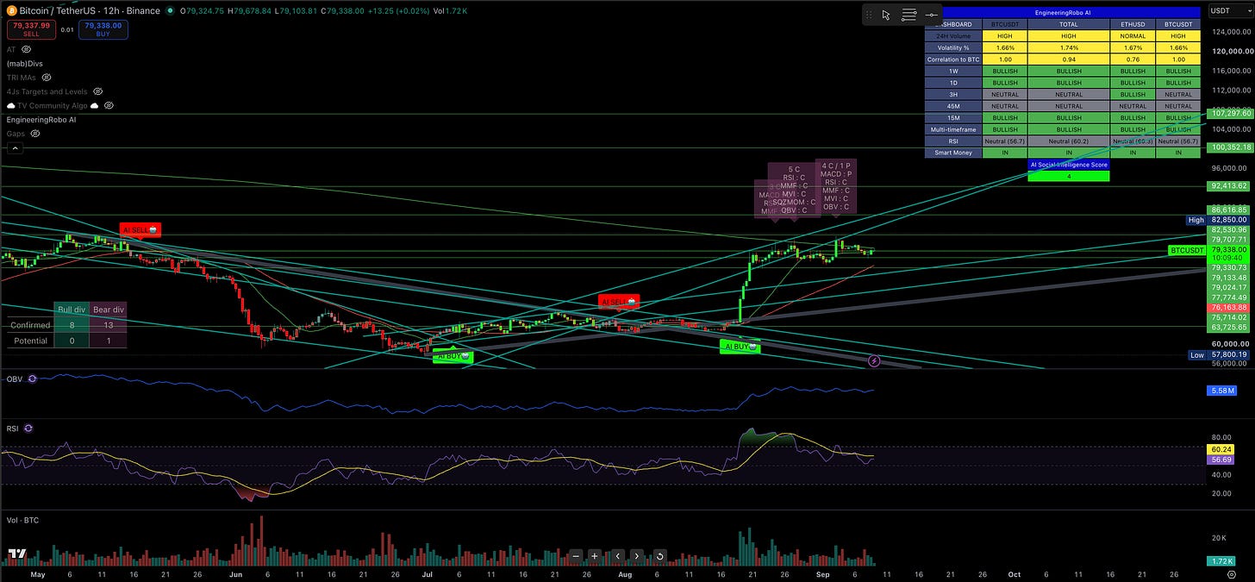Click the TradingView logo watermark

[16, 554]
